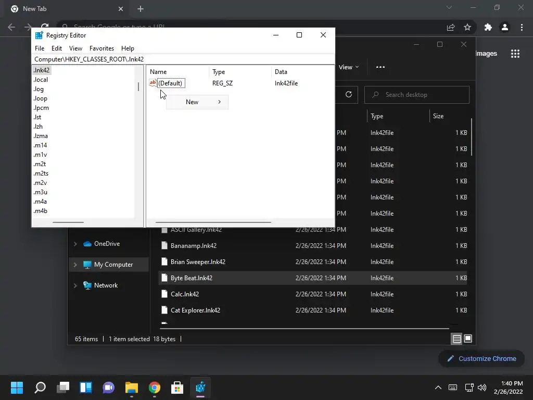Open taskbar Search

tap(40, 387)
